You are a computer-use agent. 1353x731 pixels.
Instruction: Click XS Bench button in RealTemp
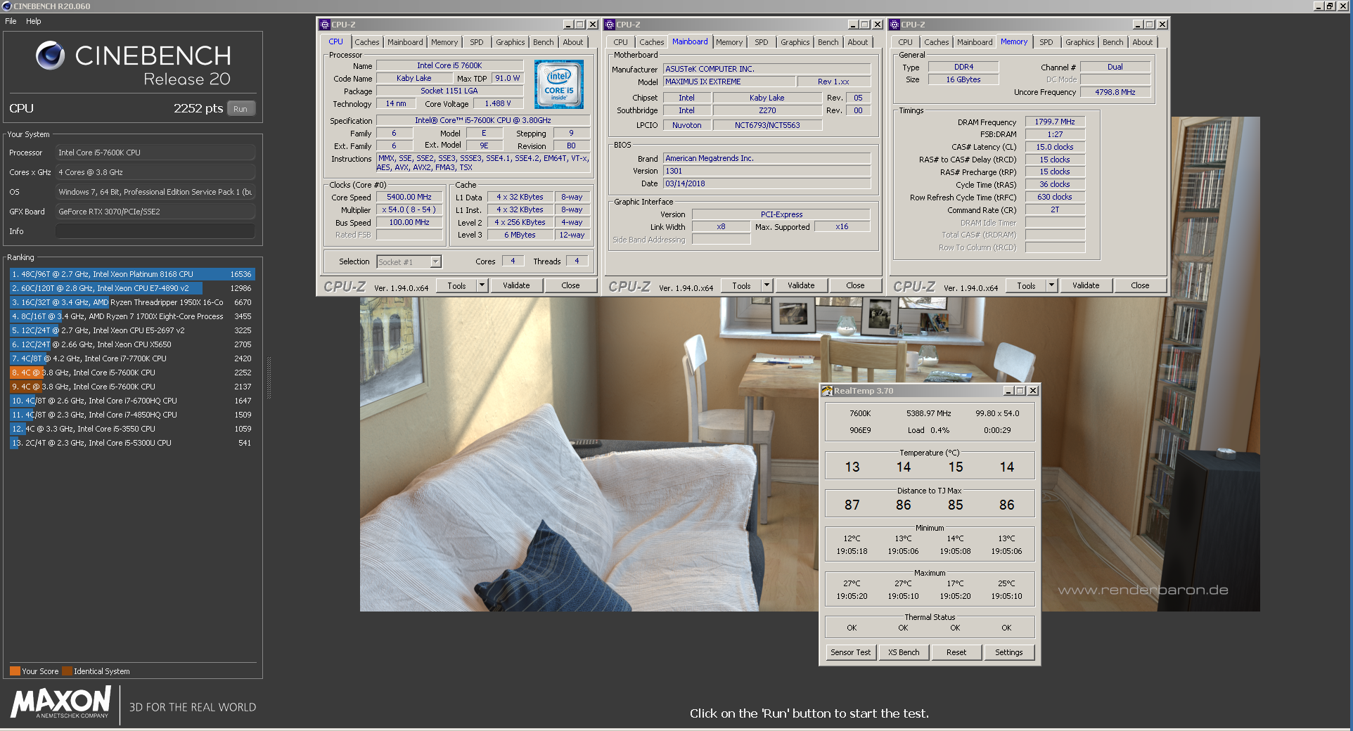coord(904,652)
